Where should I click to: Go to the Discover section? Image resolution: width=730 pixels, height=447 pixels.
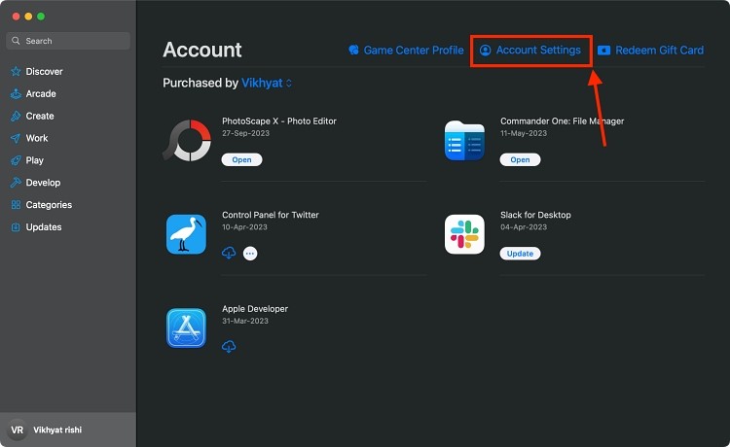pos(44,71)
